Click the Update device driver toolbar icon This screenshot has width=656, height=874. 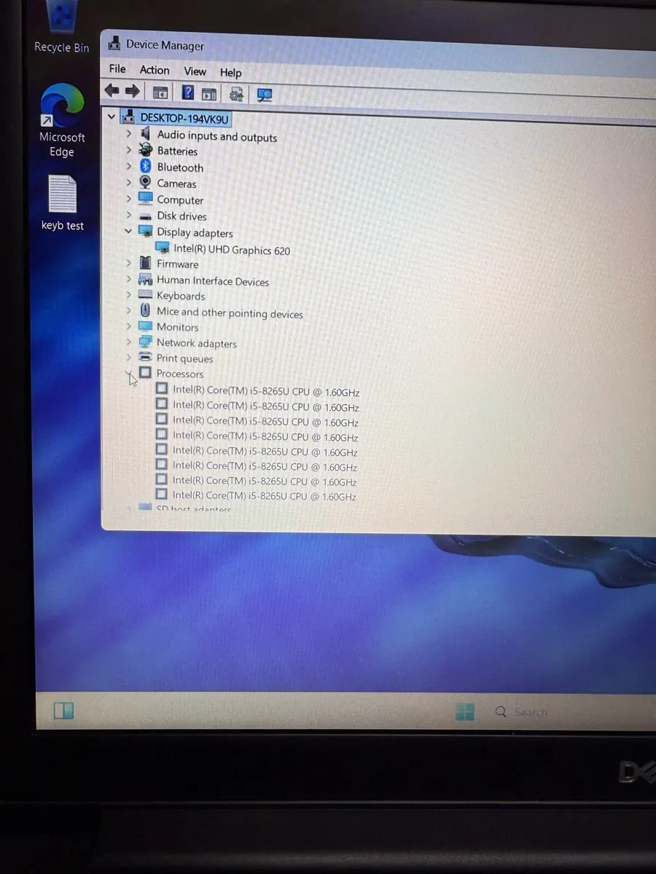click(x=236, y=94)
